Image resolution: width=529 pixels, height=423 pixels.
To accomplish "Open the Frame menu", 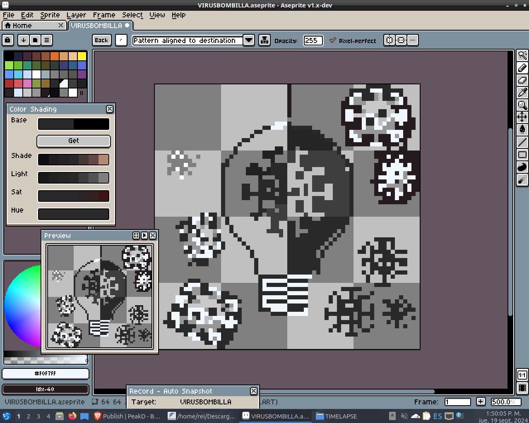I will coord(104,15).
